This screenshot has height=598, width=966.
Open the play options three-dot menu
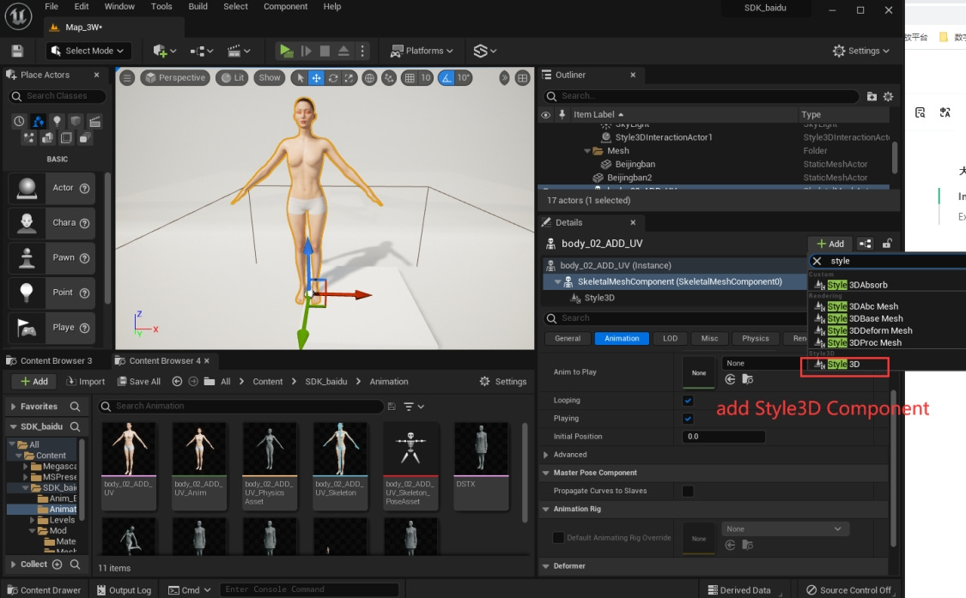coord(362,51)
